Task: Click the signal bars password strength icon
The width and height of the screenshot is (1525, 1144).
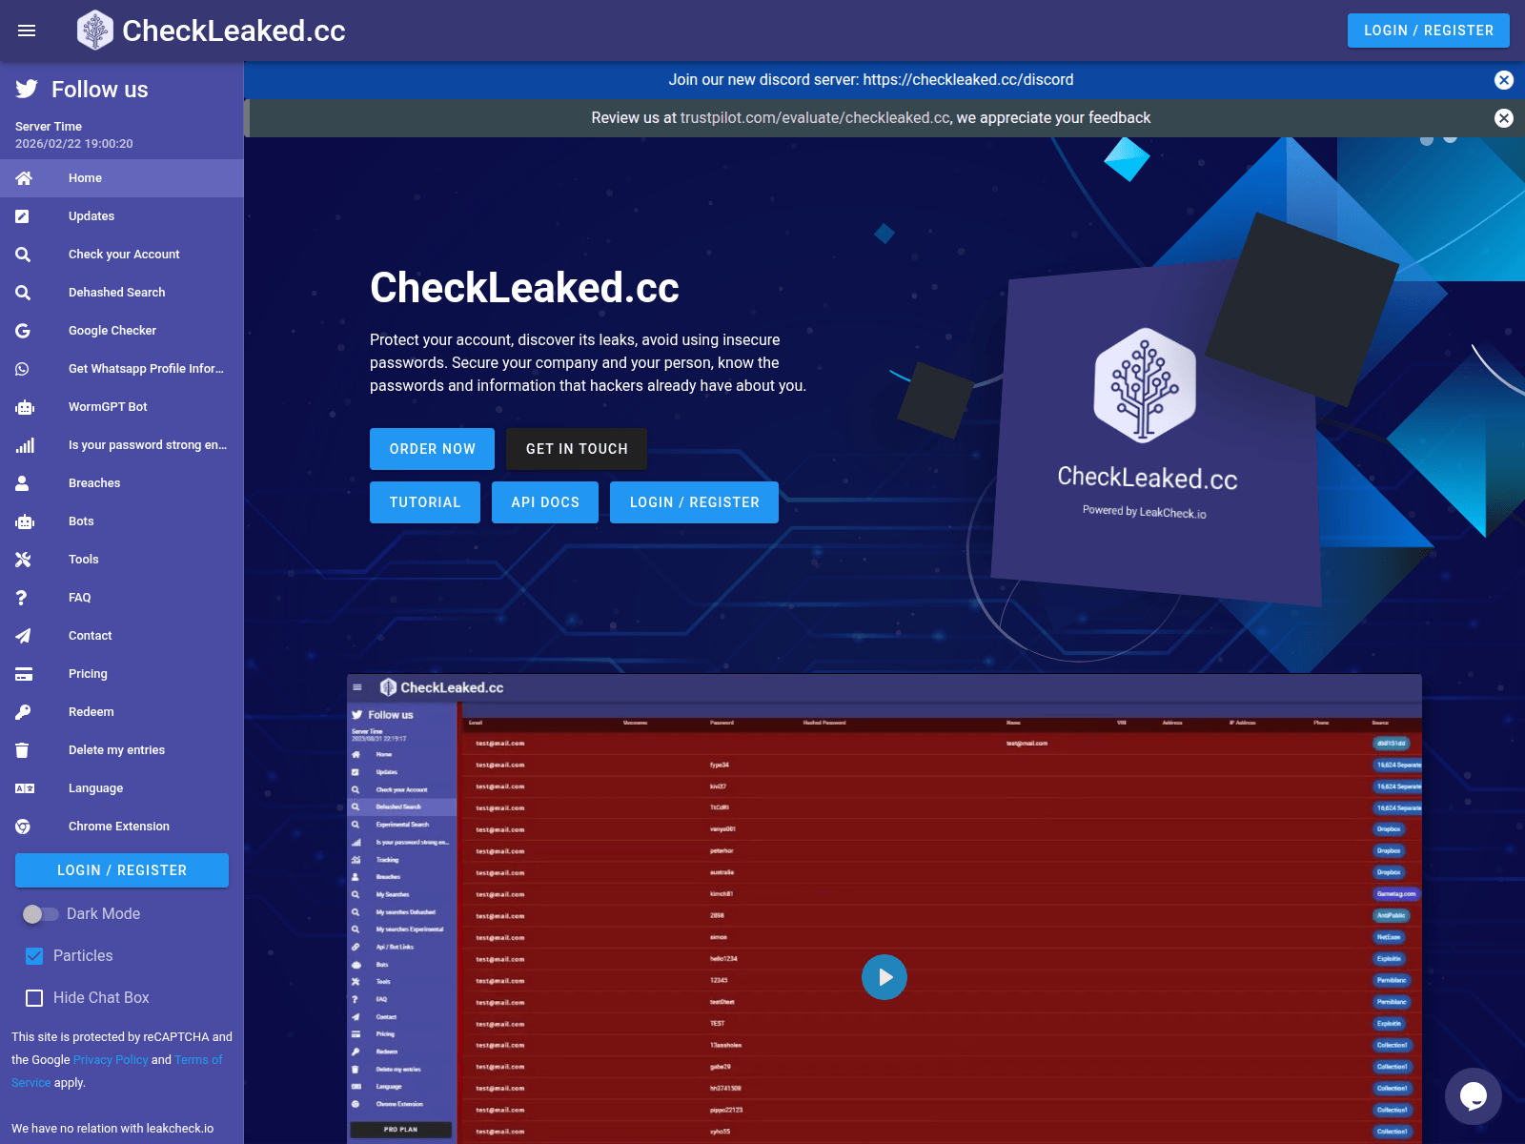Action: click(x=25, y=445)
